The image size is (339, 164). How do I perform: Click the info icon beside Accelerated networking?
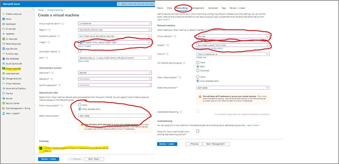pyautogui.click(x=181, y=112)
